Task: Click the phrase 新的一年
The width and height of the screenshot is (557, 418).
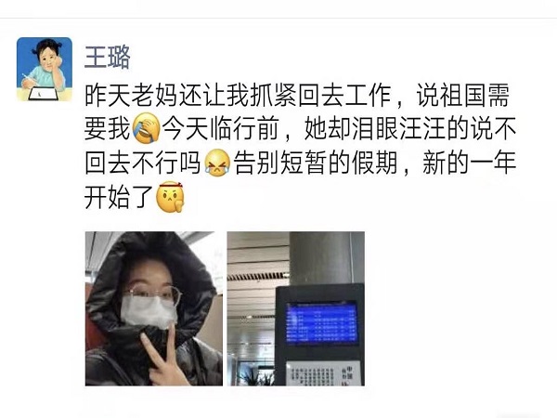Action: click(469, 163)
